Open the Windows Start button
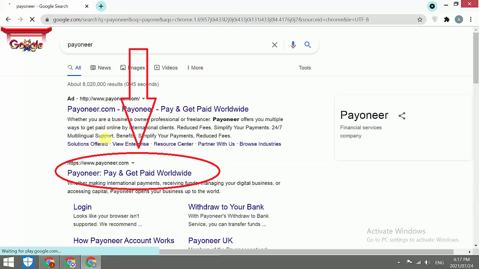Image resolution: width=479 pixels, height=269 pixels. [9, 262]
